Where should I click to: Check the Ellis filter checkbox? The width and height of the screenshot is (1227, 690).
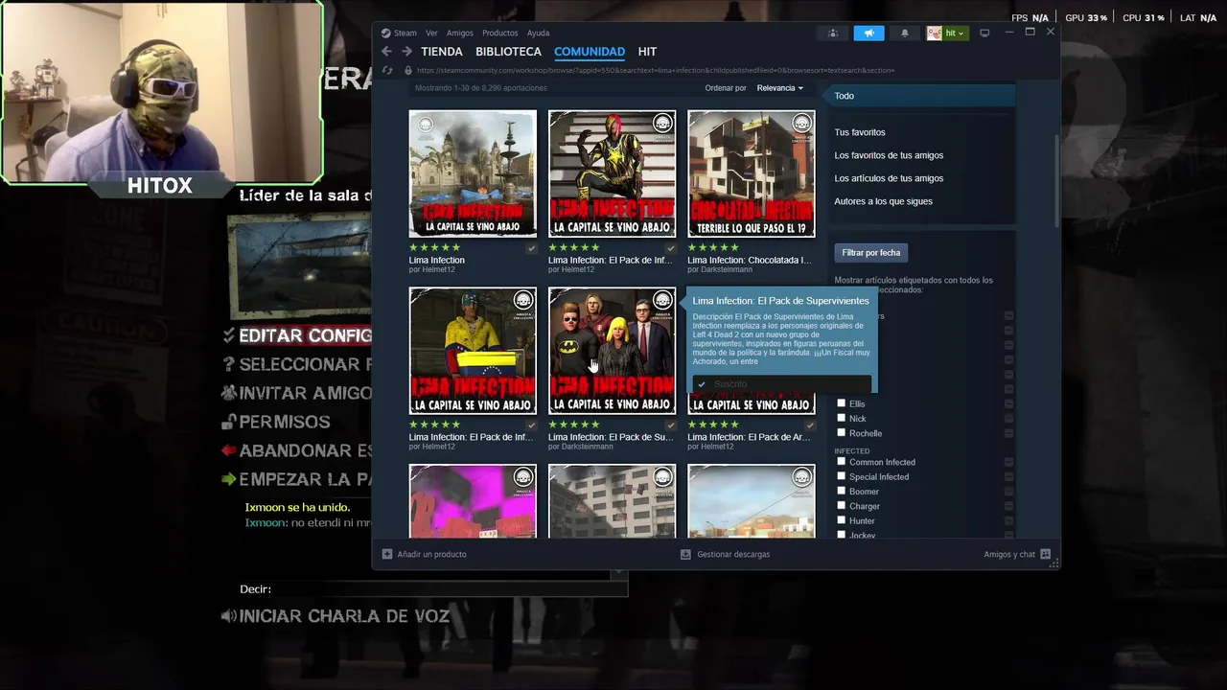tap(842, 403)
